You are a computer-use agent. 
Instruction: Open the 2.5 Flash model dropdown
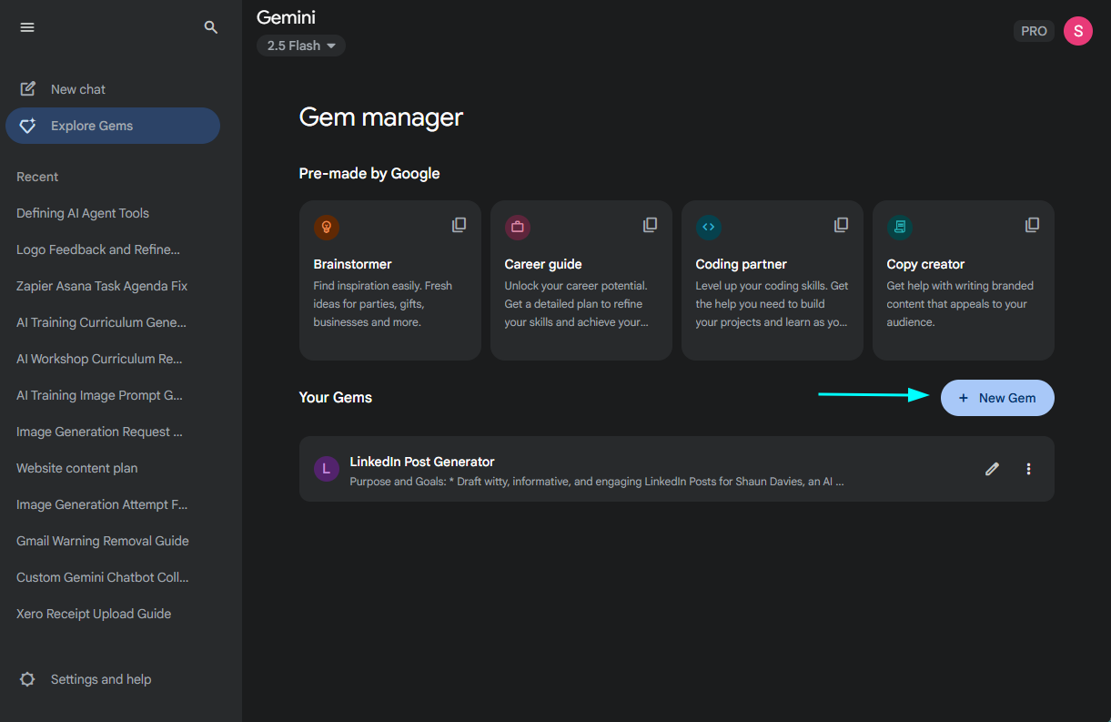pos(301,46)
